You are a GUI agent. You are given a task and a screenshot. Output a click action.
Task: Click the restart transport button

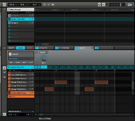[44, 5]
